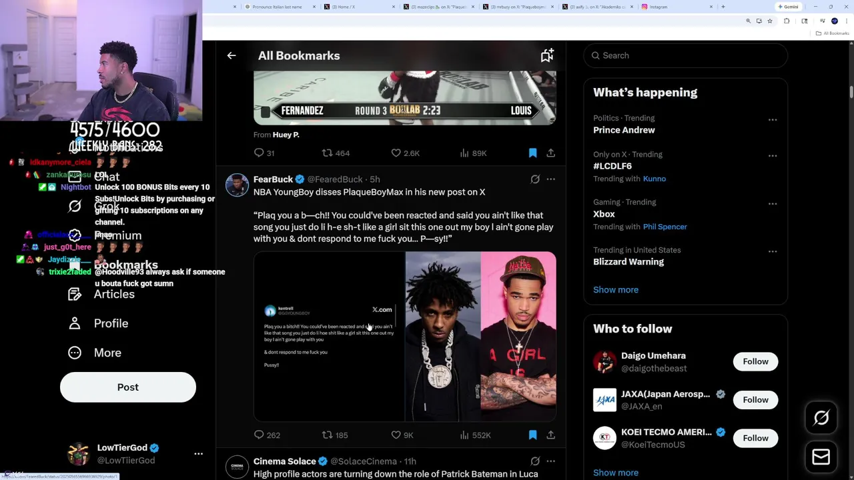Show more under What's happening
The height and width of the screenshot is (480, 854).
click(616, 290)
